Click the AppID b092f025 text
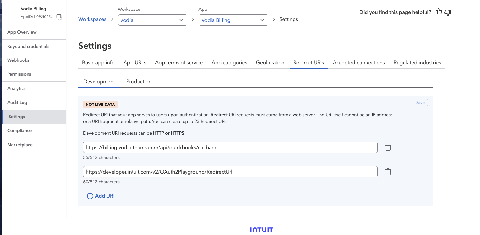This screenshot has width=480, height=235. tap(38, 17)
